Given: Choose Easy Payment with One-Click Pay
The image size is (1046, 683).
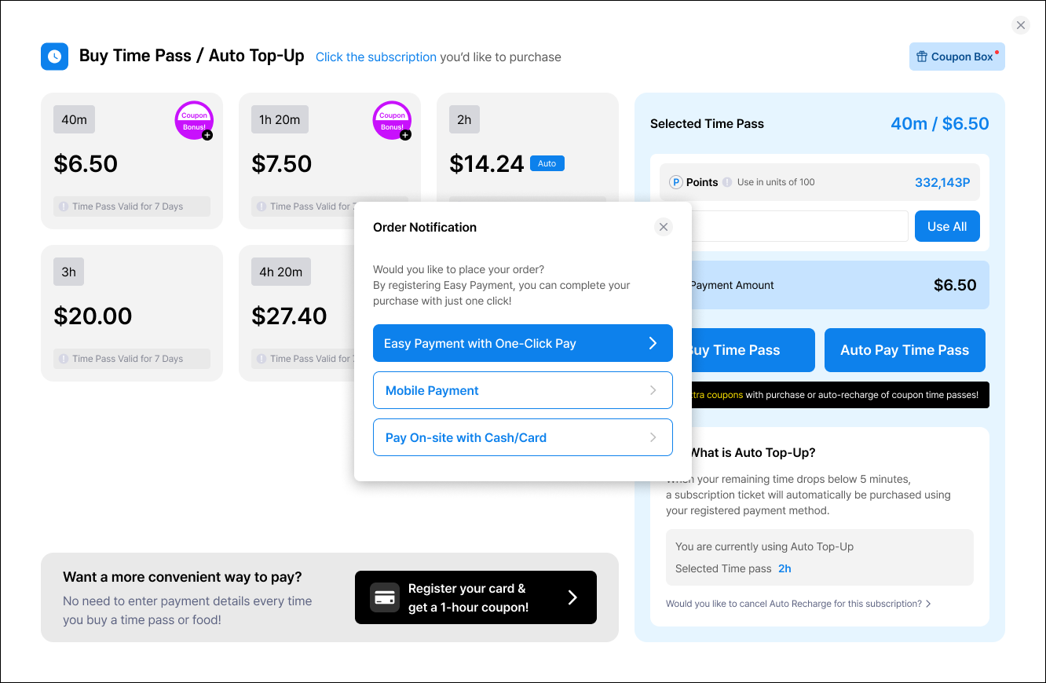Looking at the screenshot, I should tap(522, 343).
